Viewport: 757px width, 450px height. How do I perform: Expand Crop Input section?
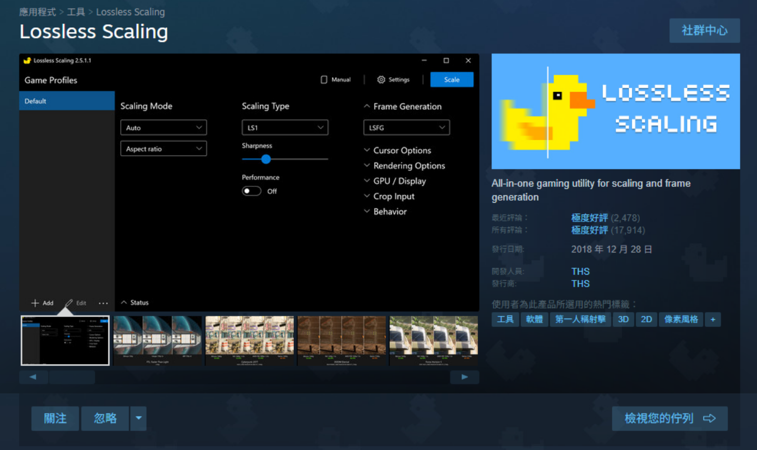pos(389,196)
